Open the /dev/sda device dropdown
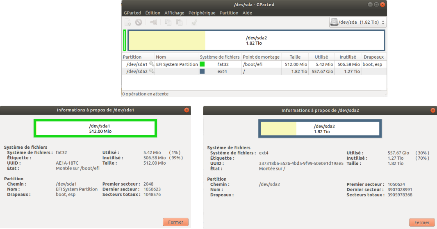This screenshot has height=229, width=437. coord(358,22)
